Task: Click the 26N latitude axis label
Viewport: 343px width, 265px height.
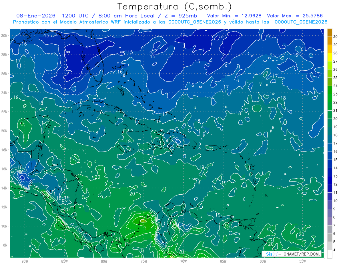Action: coord(5,74)
